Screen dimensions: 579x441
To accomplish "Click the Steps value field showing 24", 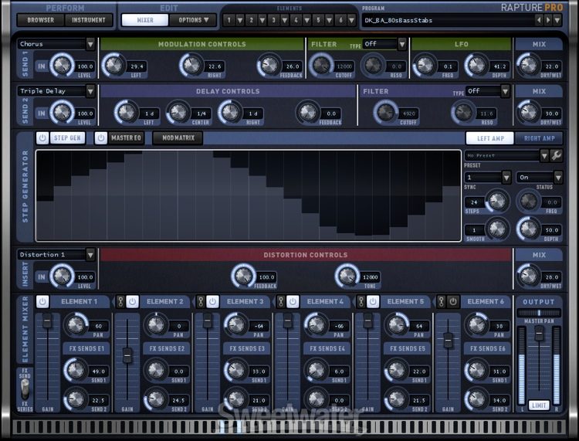I will [474, 202].
